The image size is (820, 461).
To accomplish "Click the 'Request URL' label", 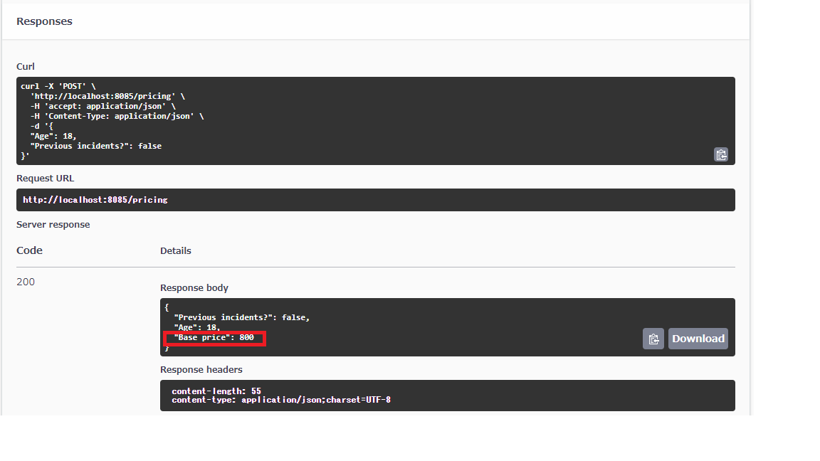I will click(x=46, y=179).
